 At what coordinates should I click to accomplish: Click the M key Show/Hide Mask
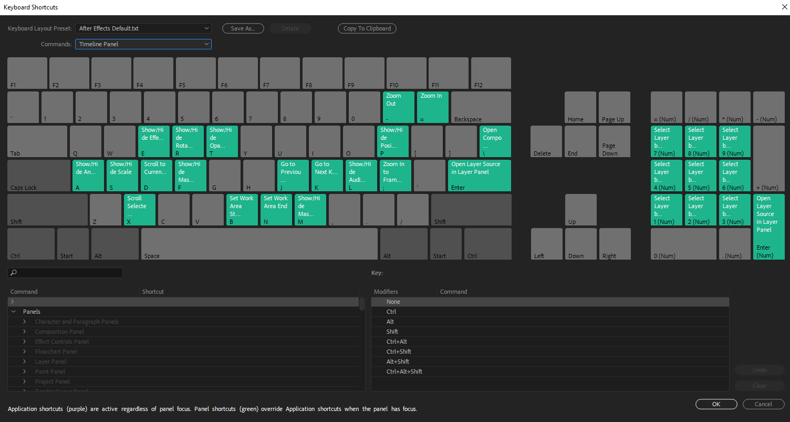pos(310,210)
